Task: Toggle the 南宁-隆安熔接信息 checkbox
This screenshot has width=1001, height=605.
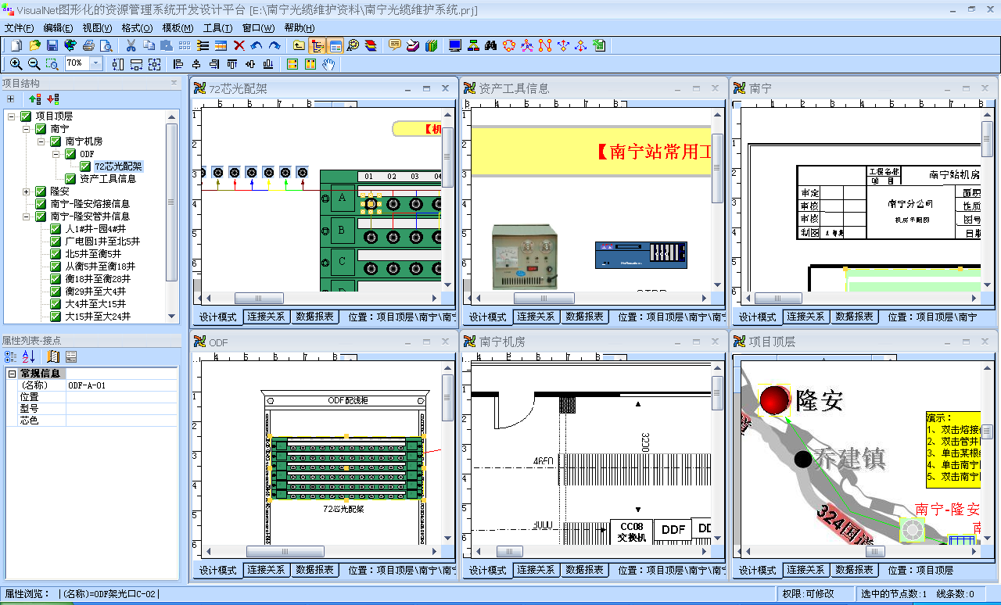Action: (x=41, y=204)
